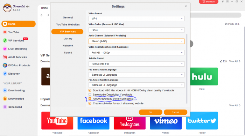The height and width of the screenshot is (136, 245).
Task: Open the Video Resolution Full HD dropdown
Action: pyautogui.click(x=136, y=53)
